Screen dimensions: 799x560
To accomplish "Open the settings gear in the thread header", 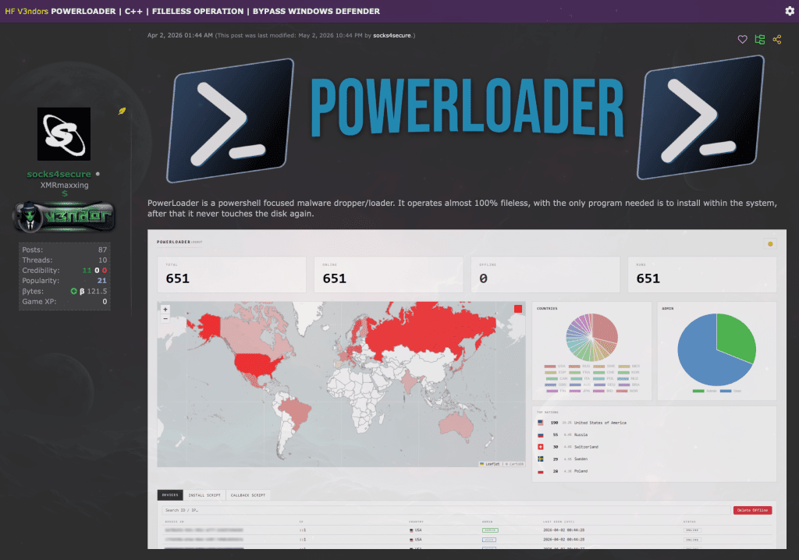I will (x=790, y=11).
